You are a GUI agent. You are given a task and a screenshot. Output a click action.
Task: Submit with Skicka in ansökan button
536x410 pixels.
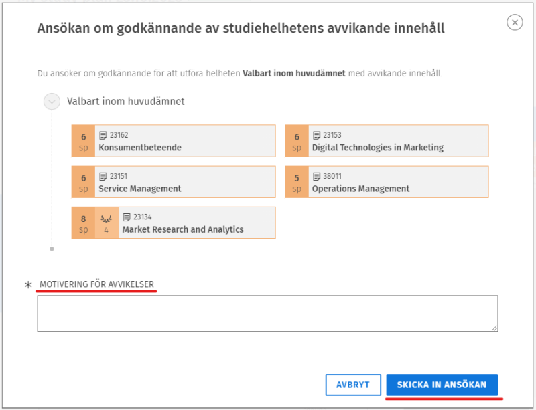pos(442,385)
